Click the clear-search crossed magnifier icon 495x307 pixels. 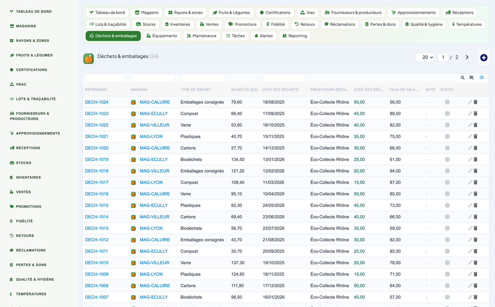472,78
